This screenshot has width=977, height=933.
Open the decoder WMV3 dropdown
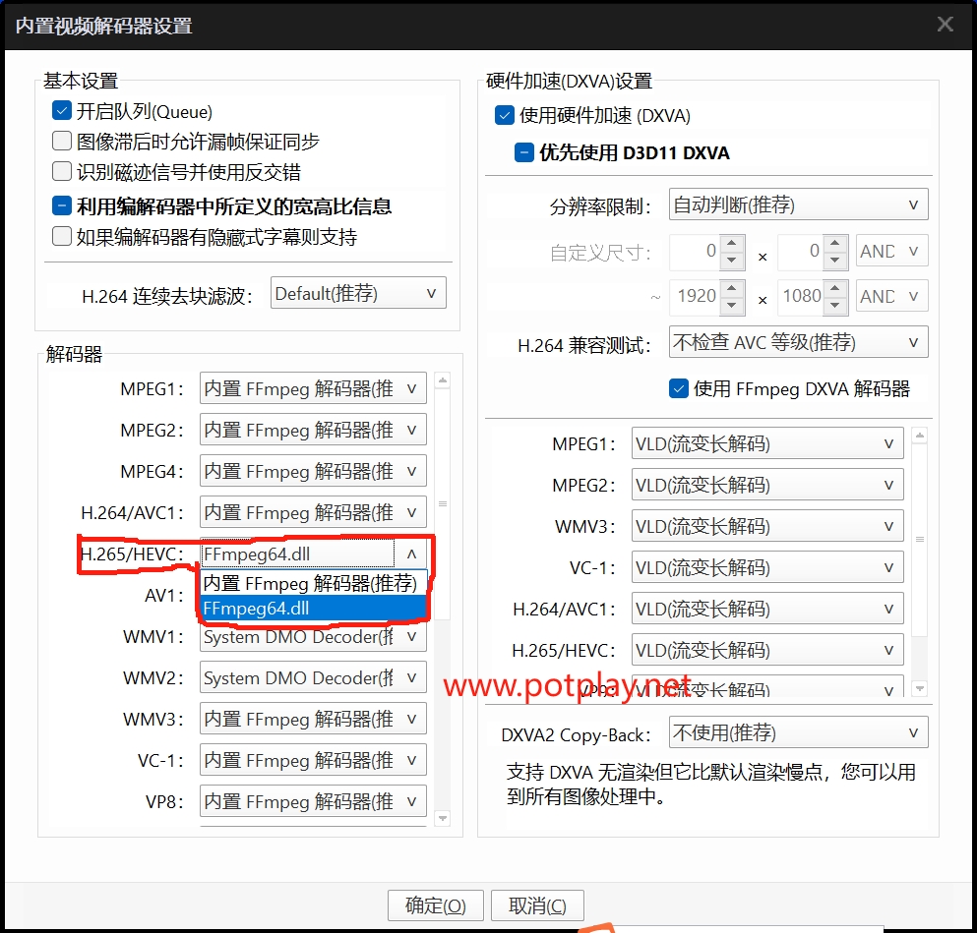point(313,719)
